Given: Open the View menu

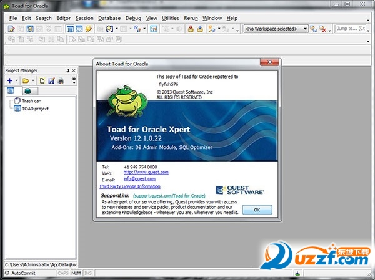Looking at the screenshot, I should point(152,18).
